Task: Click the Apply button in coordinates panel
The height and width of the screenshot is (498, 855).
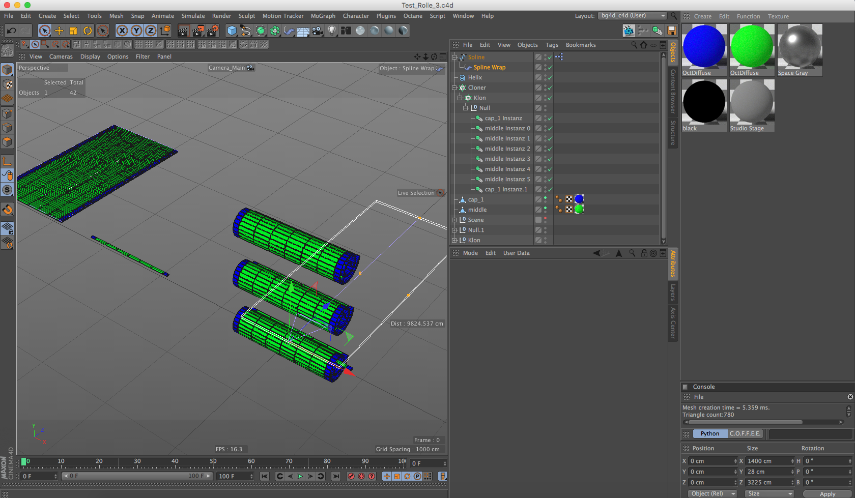Action: click(827, 493)
